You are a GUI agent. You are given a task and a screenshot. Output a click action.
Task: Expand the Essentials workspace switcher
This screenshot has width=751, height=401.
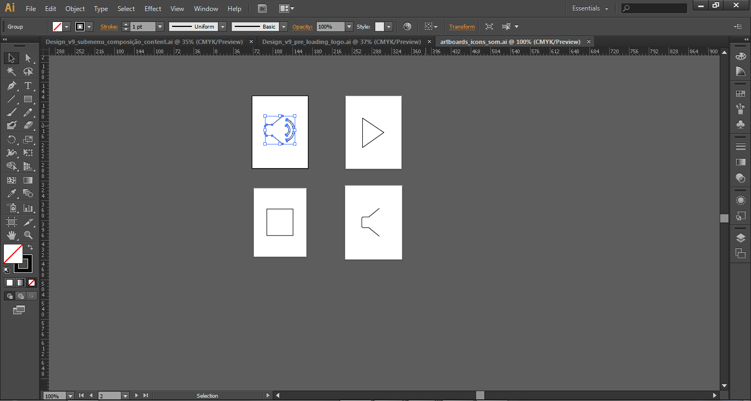pos(590,9)
